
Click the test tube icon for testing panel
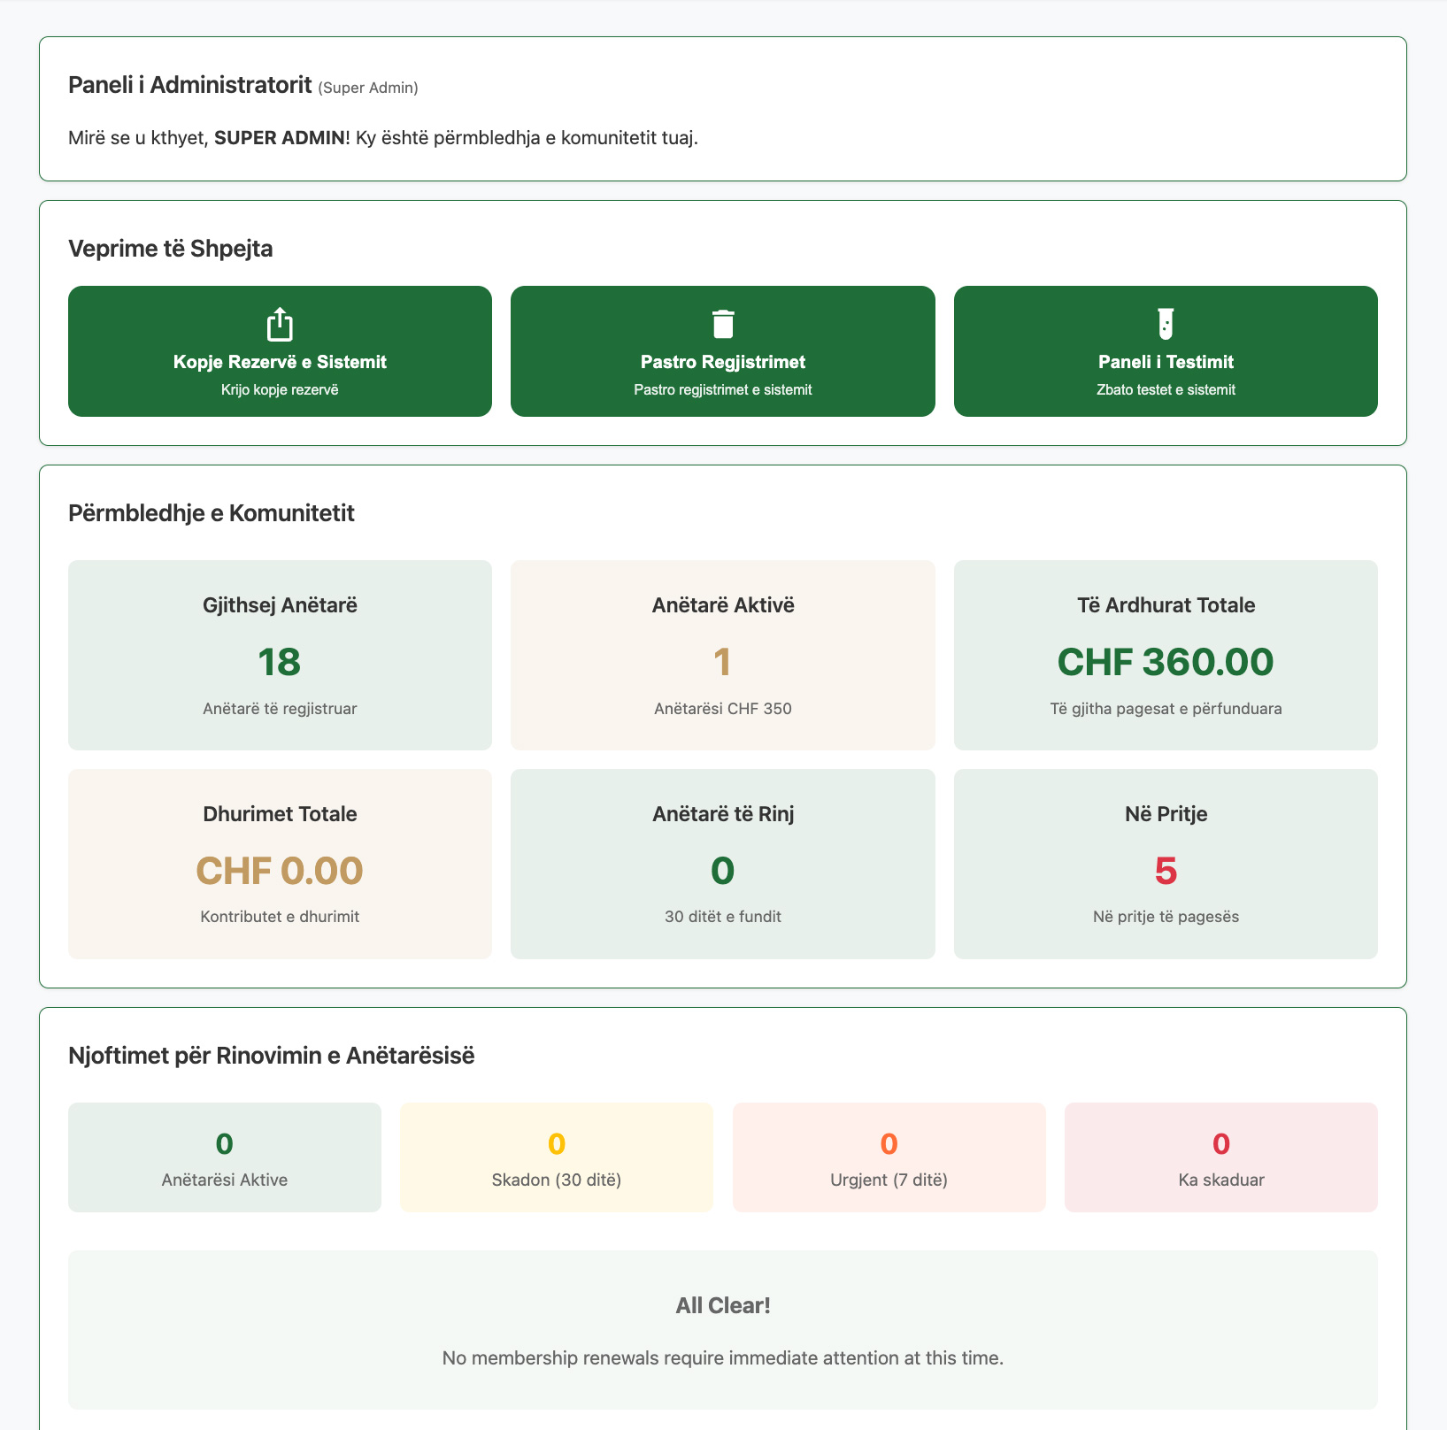coord(1166,324)
